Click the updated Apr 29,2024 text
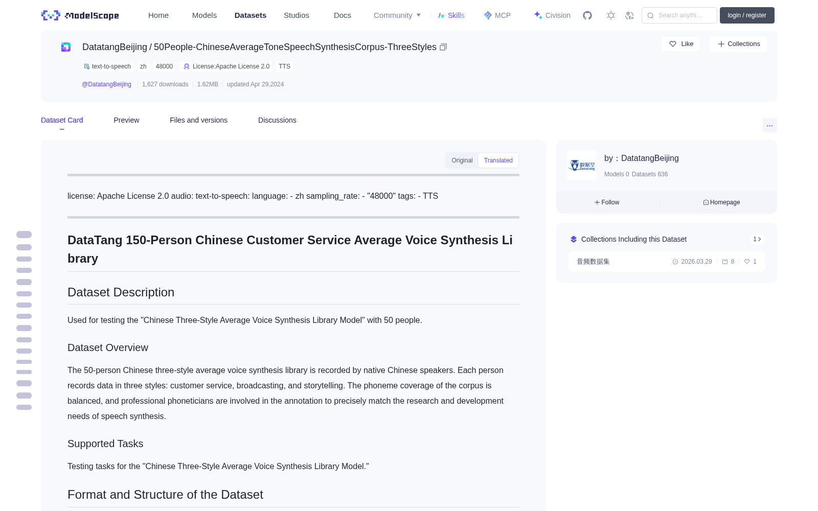818x511 pixels. tap(255, 84)
